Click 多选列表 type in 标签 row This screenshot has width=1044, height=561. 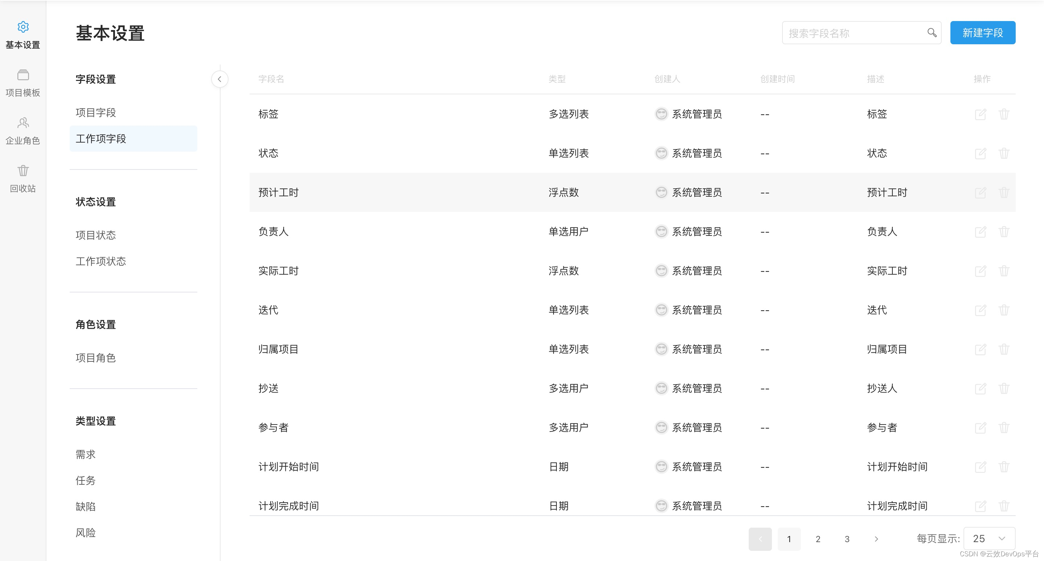click(x=568, y=114)
